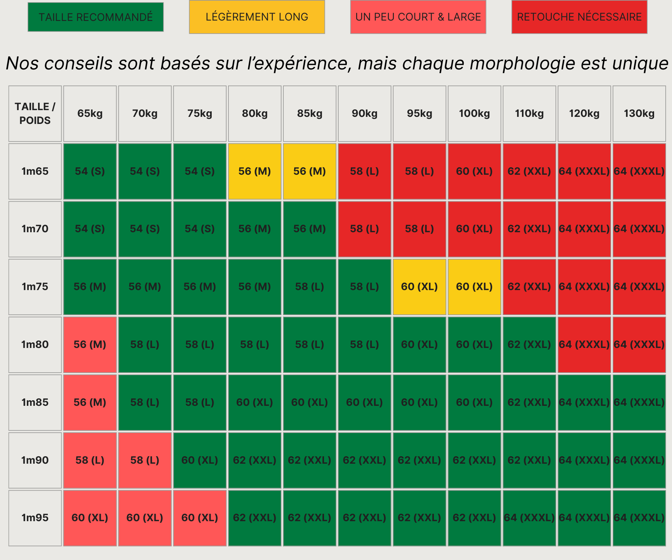The image size is (672, 560).
Task: Click the 1m95 / 75kg 60 (XL) cell
Action: click(200, 518)
